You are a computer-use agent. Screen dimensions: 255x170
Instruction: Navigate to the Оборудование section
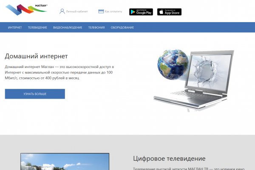[122, 28]
